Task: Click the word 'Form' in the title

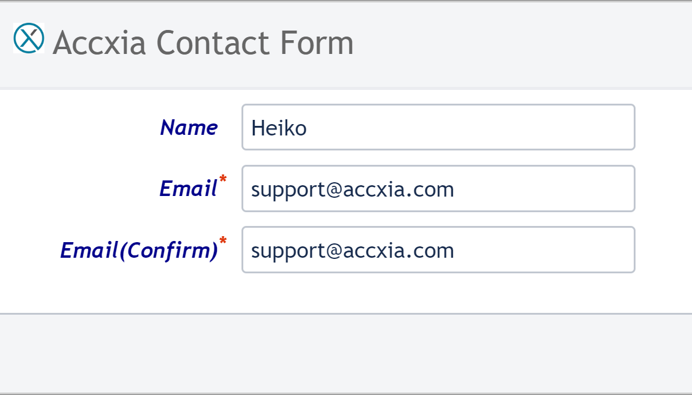Action: pos(317,43)
